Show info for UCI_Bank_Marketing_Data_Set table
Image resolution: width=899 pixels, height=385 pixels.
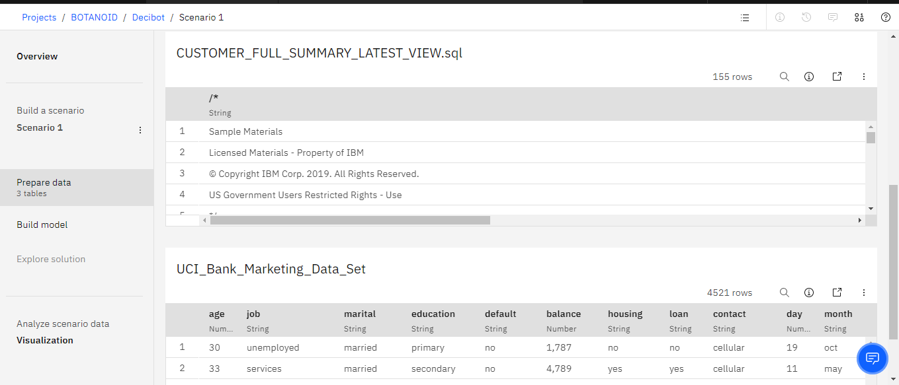tap(809, 293)
